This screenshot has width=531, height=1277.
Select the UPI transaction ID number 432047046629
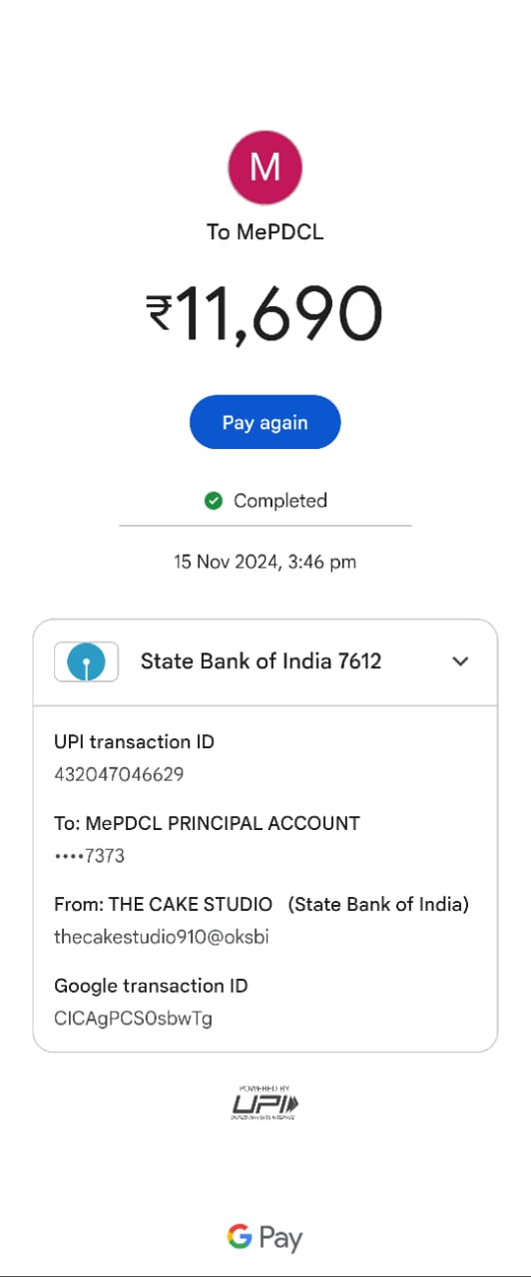(x=119, y=774)
